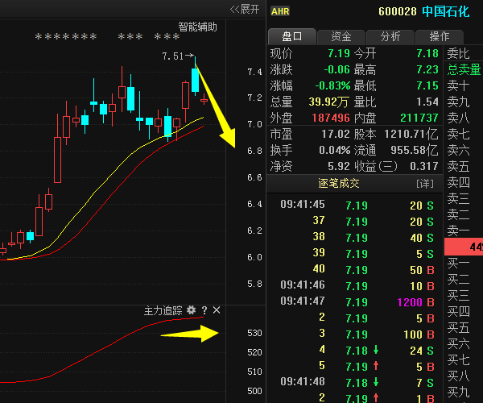Select 净资 value 5.92
This screenshot has width=483, height=403.
339,167
